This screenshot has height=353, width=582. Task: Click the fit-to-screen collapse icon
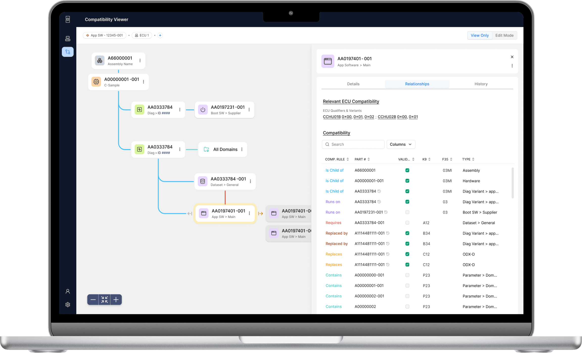(x=104, y=300)
